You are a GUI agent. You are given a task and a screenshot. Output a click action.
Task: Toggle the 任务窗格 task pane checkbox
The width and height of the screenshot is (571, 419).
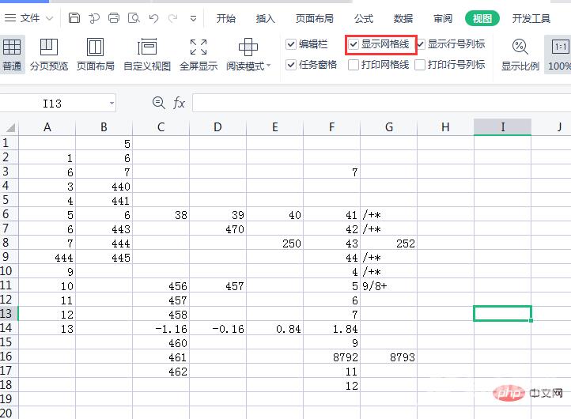coord(291,65)
